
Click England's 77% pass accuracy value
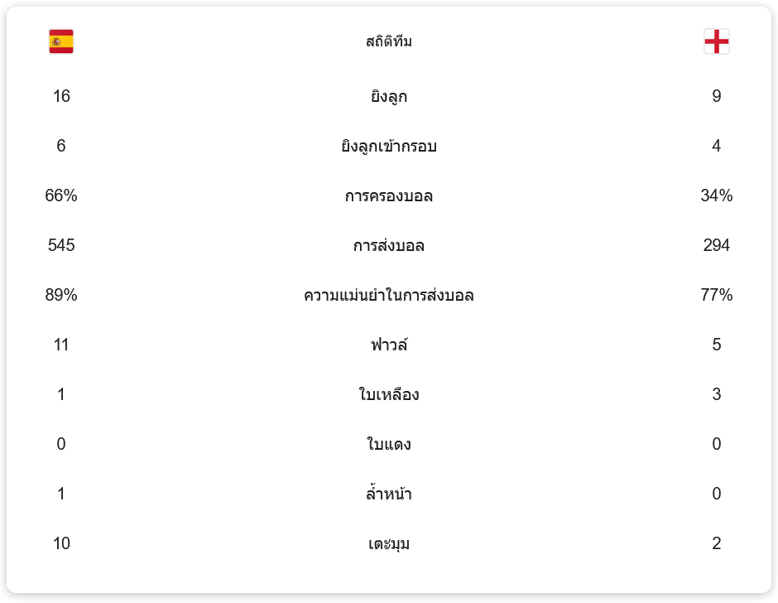[x=717, y=295]
